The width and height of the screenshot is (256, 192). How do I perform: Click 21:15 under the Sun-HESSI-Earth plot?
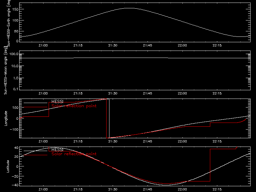pos(78,45)
